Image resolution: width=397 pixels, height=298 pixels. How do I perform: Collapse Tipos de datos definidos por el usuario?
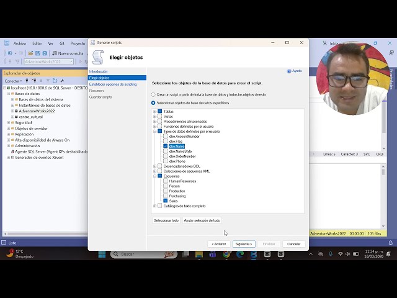pyautogui.click(x=154, y=131)
